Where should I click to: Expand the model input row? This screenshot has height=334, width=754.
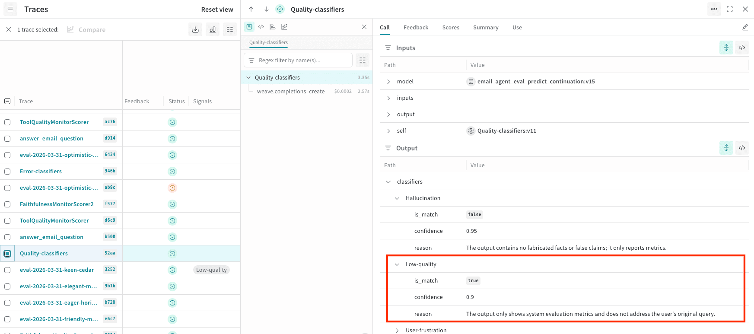coord(388,81)
